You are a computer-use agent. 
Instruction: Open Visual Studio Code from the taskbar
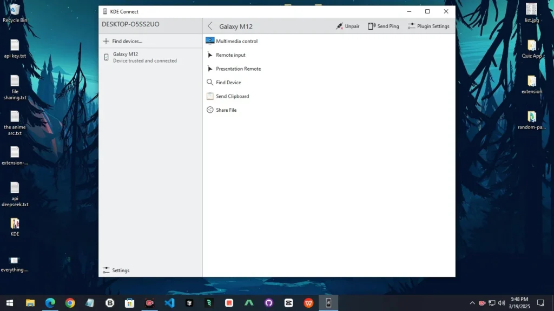click(169, 303)
